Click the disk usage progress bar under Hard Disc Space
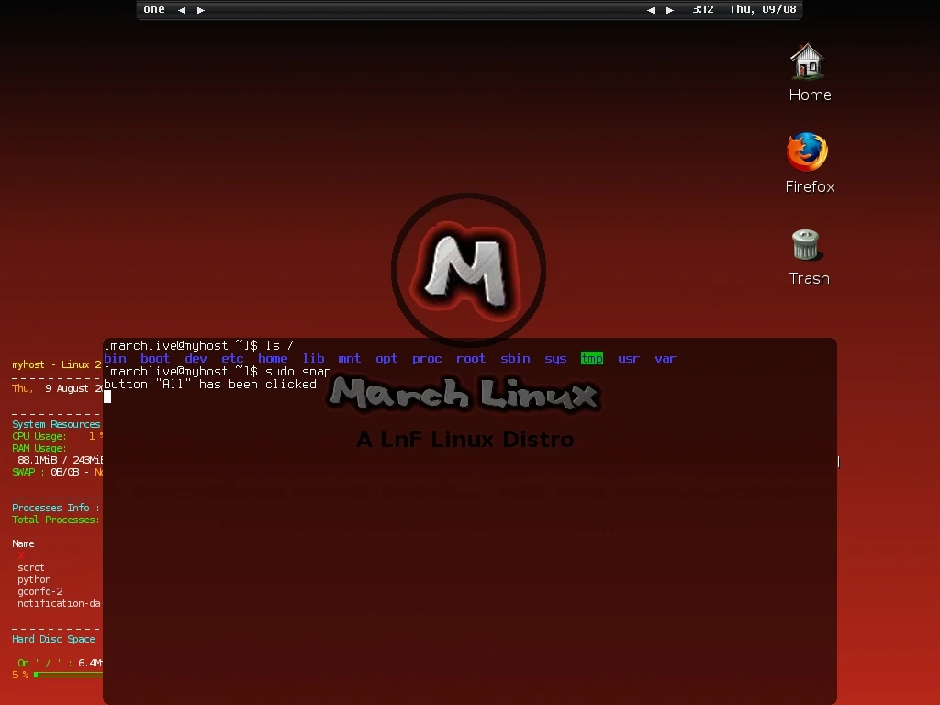This screenshot has width=940, height=705. pyautogui.click(x=64, y=674)
